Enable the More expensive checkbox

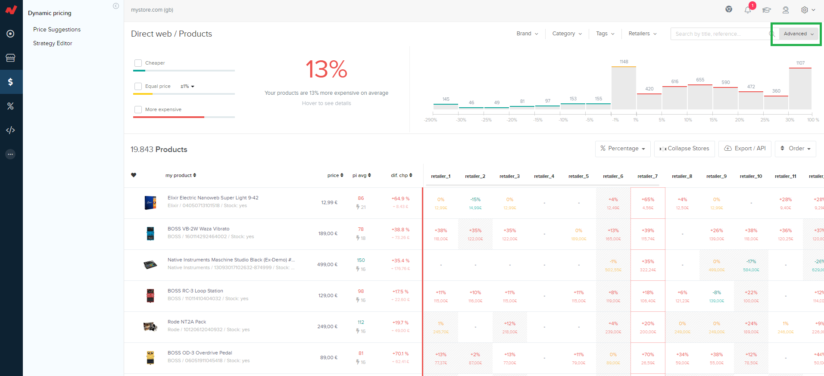pos(138,110)
